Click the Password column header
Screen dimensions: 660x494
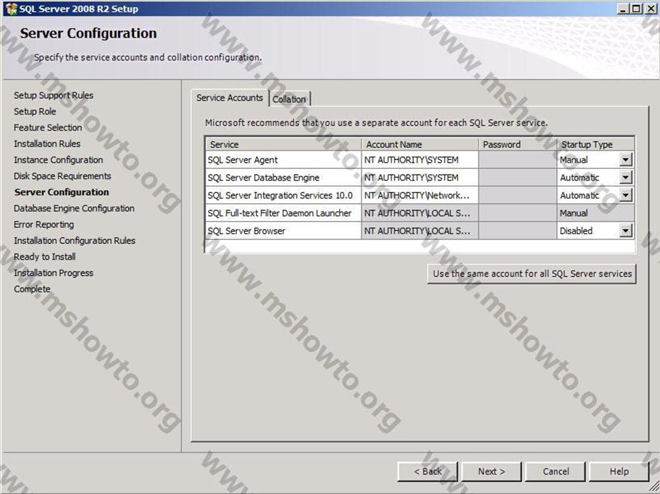tap(518, 144)
